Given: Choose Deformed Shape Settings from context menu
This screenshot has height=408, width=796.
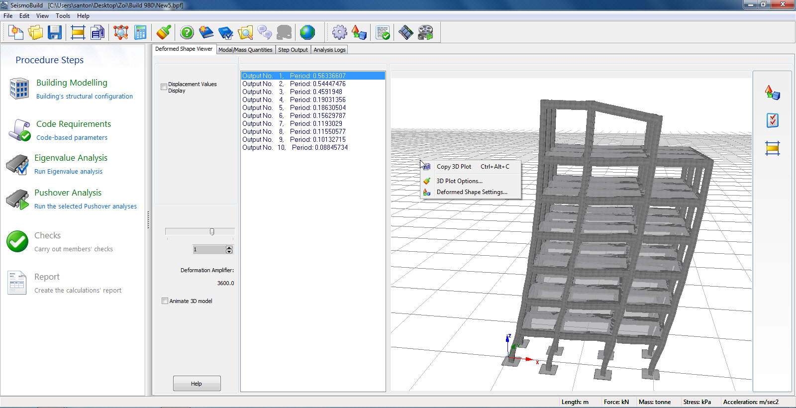Looking at the screenshot, I should pos(472,192).
